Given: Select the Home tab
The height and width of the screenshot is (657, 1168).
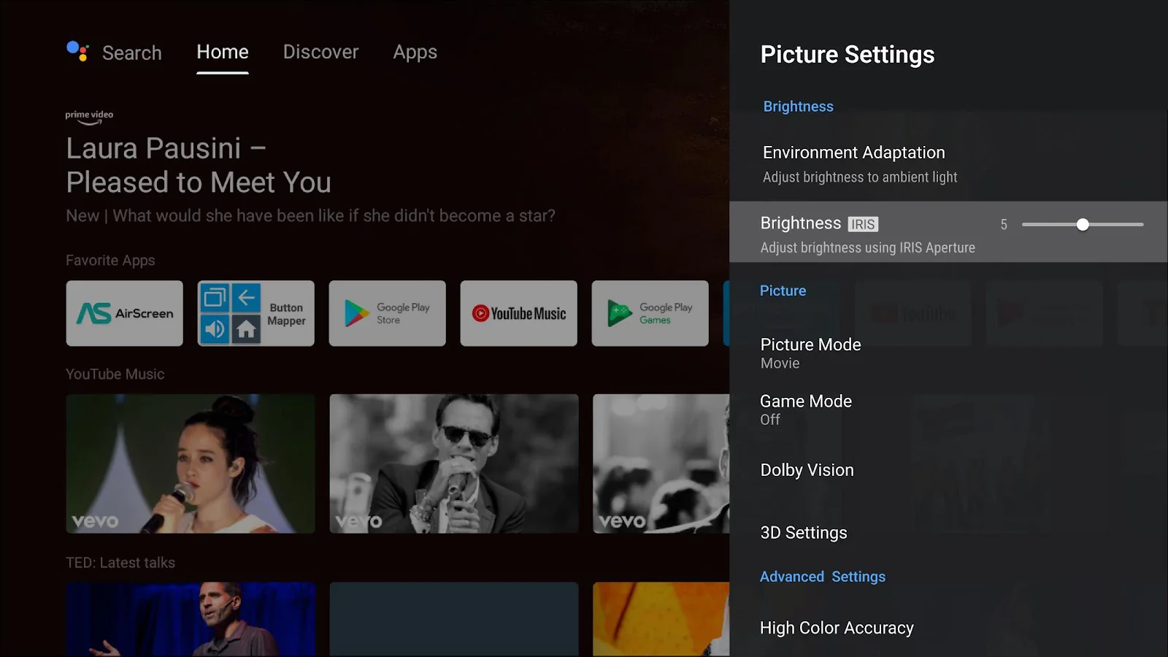Looking at the screenshot, I should [x=223, y=53].
